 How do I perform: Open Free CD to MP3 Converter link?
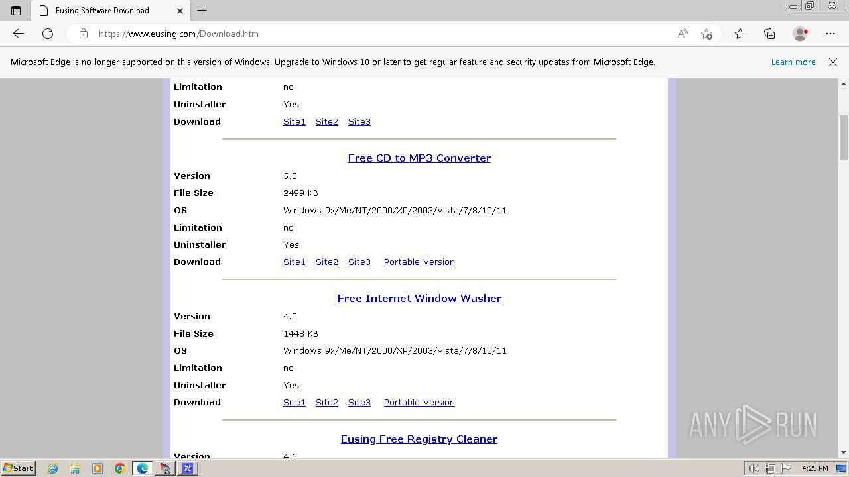pyautogui.click(x=419, y=158)
